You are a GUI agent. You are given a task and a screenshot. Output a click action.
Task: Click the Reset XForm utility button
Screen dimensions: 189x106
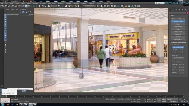click(178, 34)
